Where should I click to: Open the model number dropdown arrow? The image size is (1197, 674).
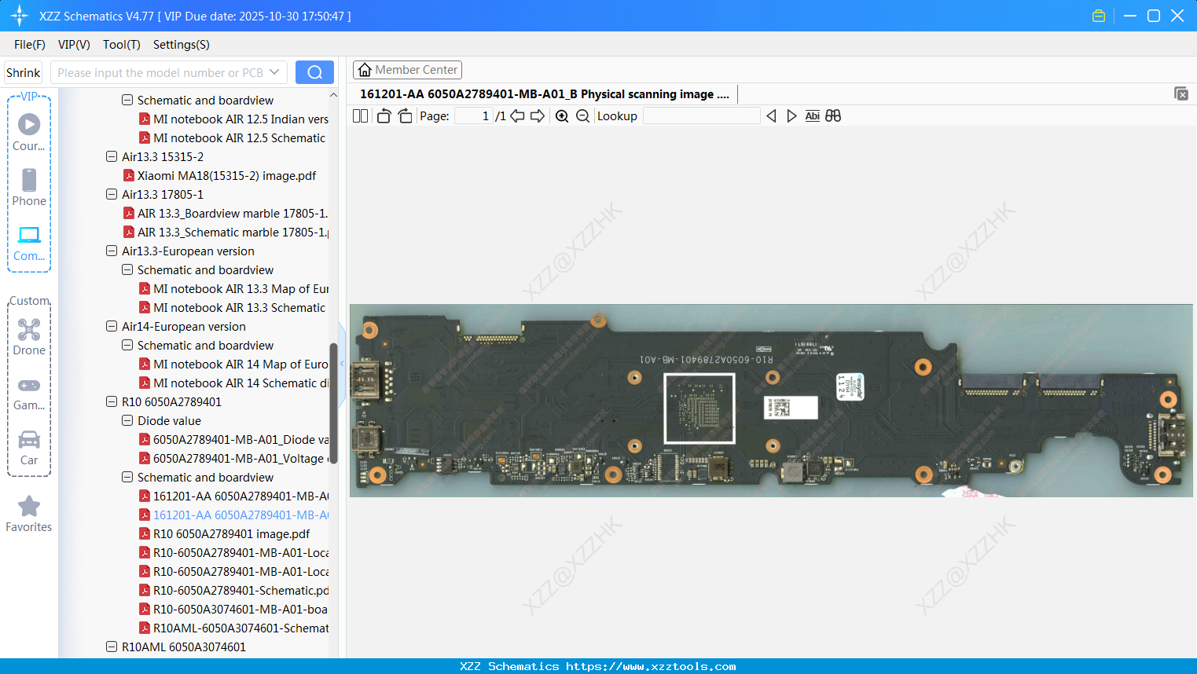point(274,72)
